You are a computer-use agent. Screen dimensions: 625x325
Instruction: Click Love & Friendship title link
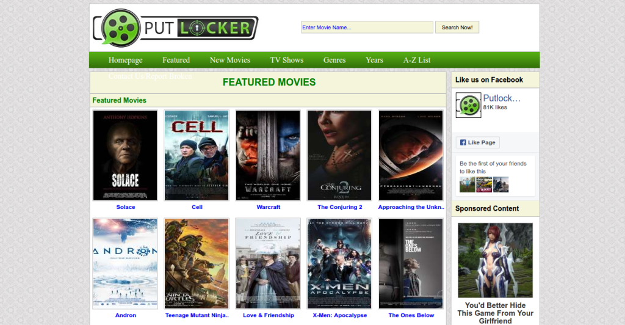click(x=269, y=315)
